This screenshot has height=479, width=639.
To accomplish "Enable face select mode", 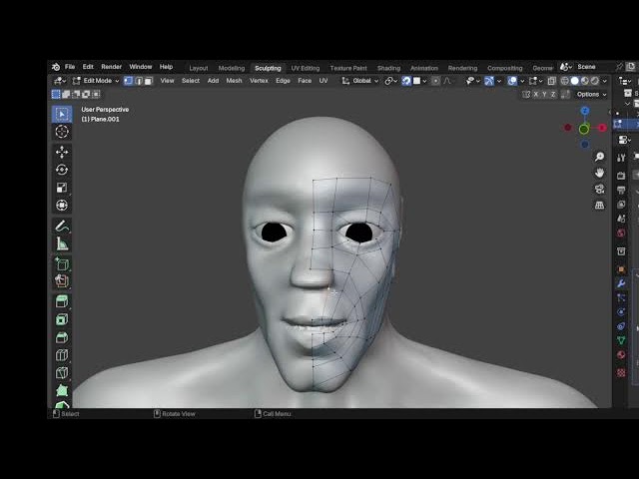I will 149,81.
